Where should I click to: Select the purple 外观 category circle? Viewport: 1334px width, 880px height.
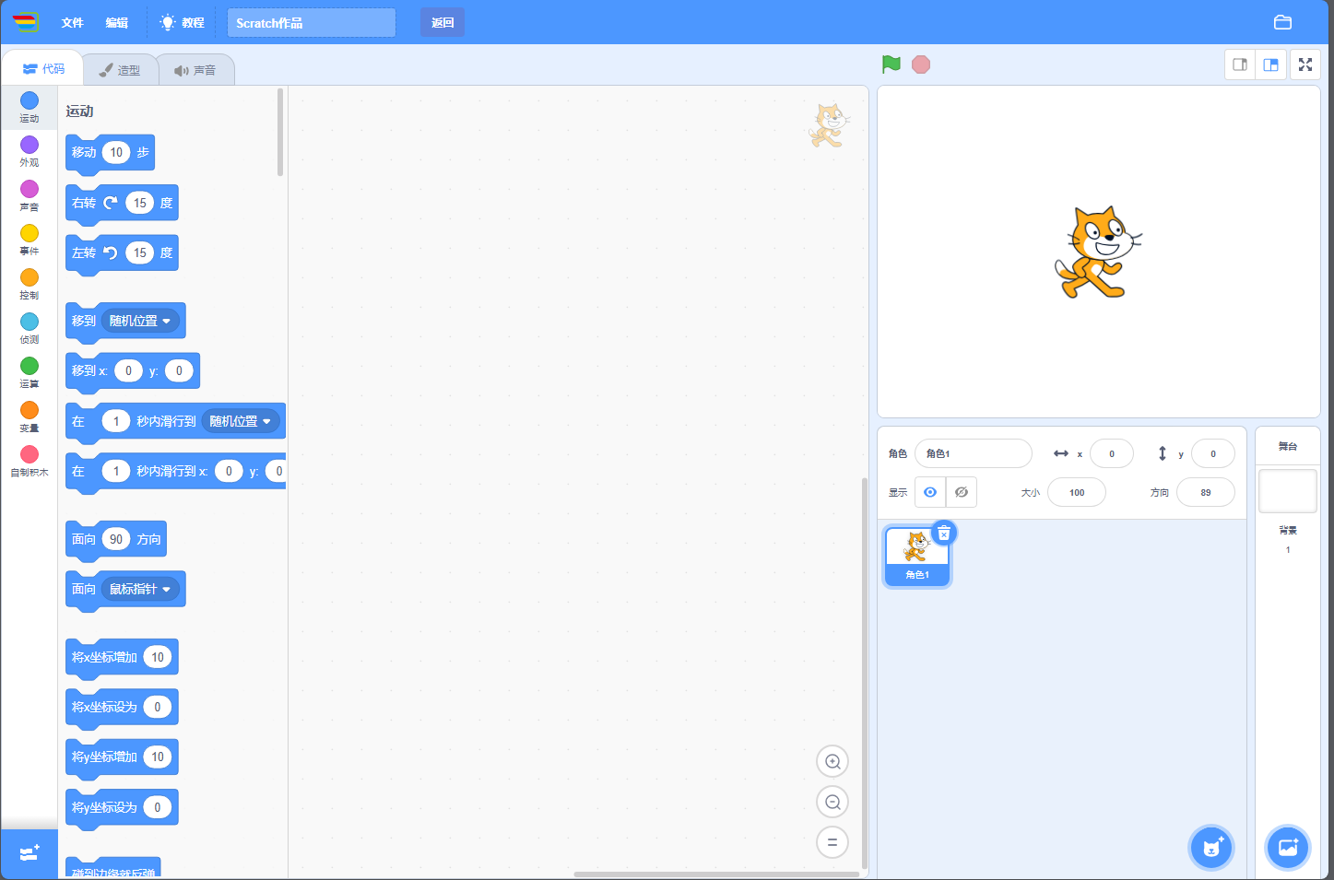point(30,145)
